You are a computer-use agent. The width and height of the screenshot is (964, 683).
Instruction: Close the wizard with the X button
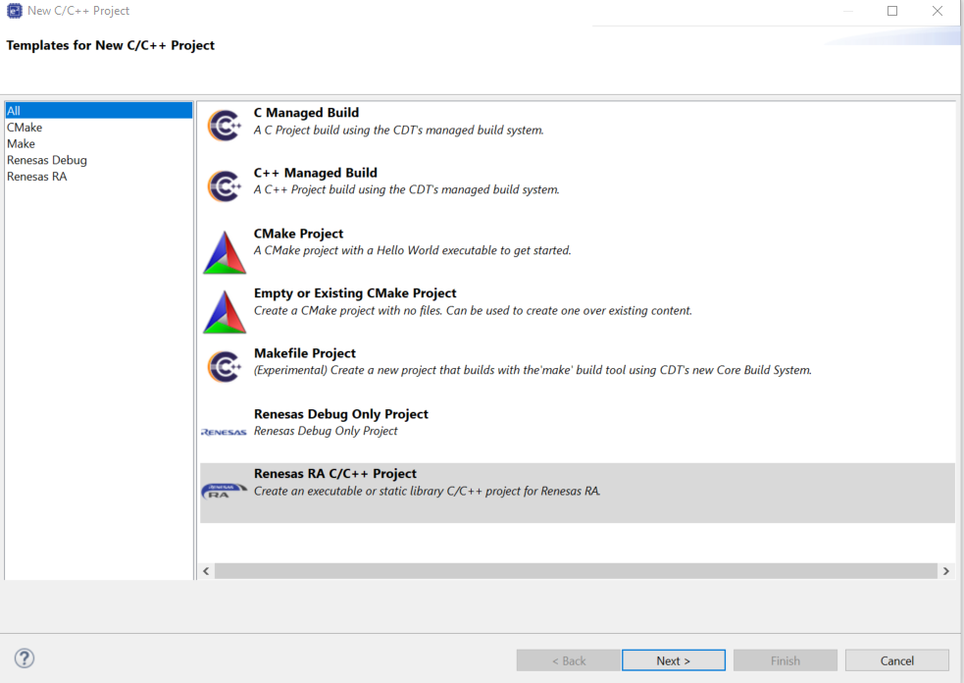coord(937,11)
